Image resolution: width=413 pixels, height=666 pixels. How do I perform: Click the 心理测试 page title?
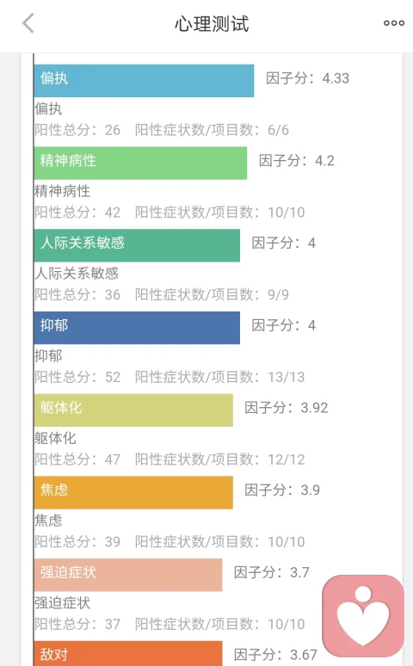click(212, 23)
